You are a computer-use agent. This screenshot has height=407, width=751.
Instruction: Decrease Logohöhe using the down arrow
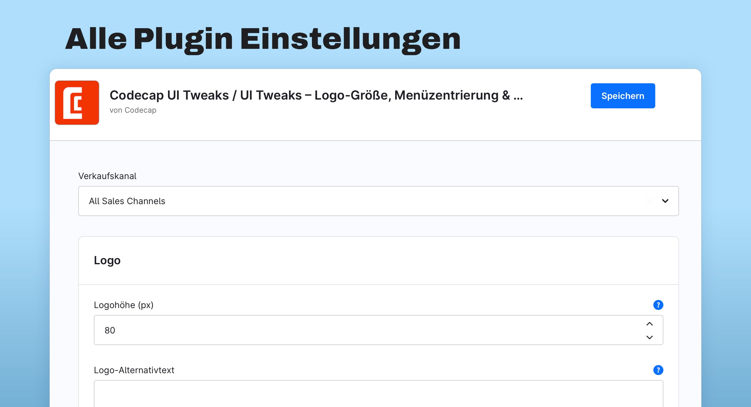[x=650, y=337]
